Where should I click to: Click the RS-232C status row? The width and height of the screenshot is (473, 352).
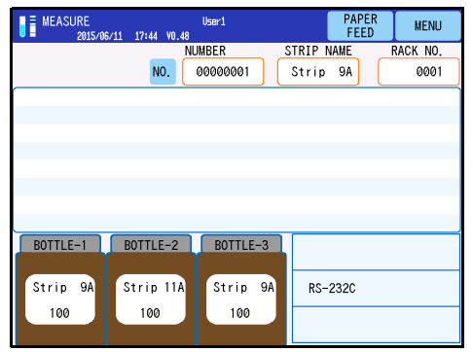pyautogui.click(x=376, y=289)
